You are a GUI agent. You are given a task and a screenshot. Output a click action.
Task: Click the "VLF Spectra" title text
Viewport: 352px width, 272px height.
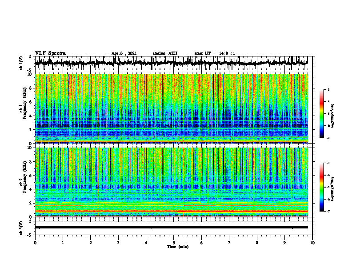pyautogui.click(x=50, y=53)
